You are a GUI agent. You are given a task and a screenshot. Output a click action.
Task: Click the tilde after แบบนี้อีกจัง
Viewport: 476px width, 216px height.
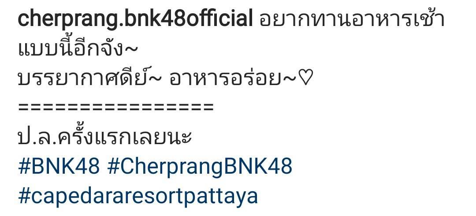click(x=131, y=50)
